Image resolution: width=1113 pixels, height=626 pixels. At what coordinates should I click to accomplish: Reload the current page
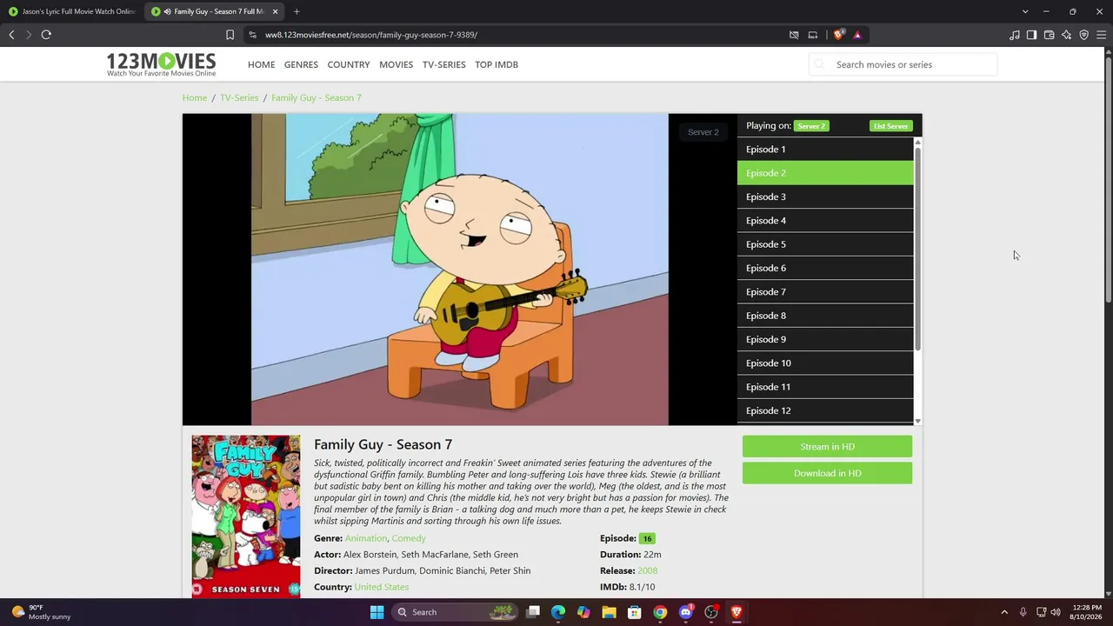(x=46, y=35)
